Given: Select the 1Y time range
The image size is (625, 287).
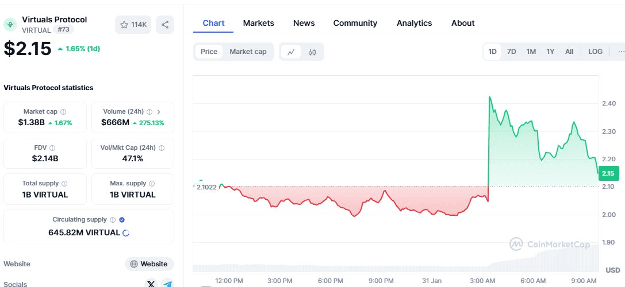Looking at the screenshot, I should click(x=550, y=52).
